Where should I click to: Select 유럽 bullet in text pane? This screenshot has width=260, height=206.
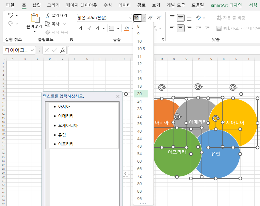(x=62, y=135)
